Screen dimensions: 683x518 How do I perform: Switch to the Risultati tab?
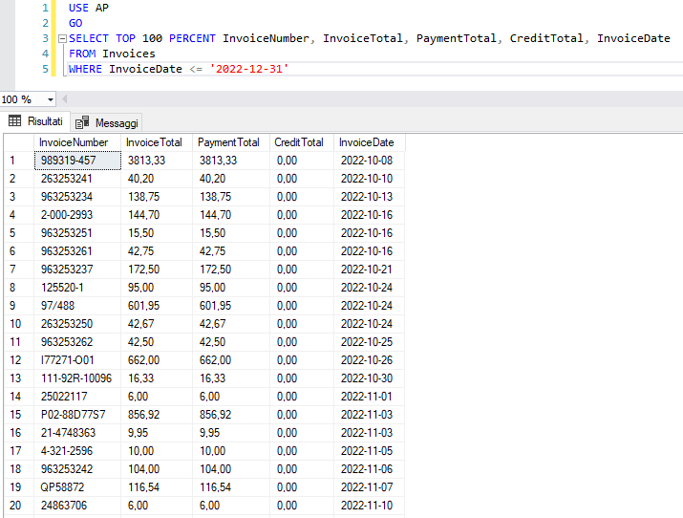(35, 121)
